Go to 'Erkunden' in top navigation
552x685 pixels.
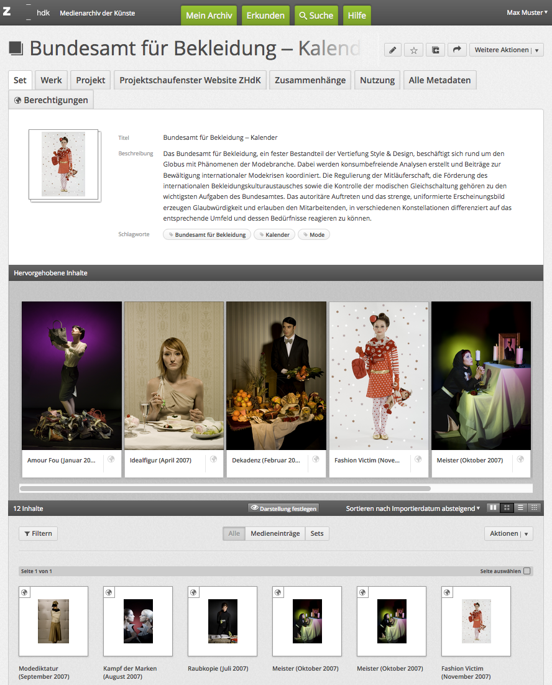[265, 16]
